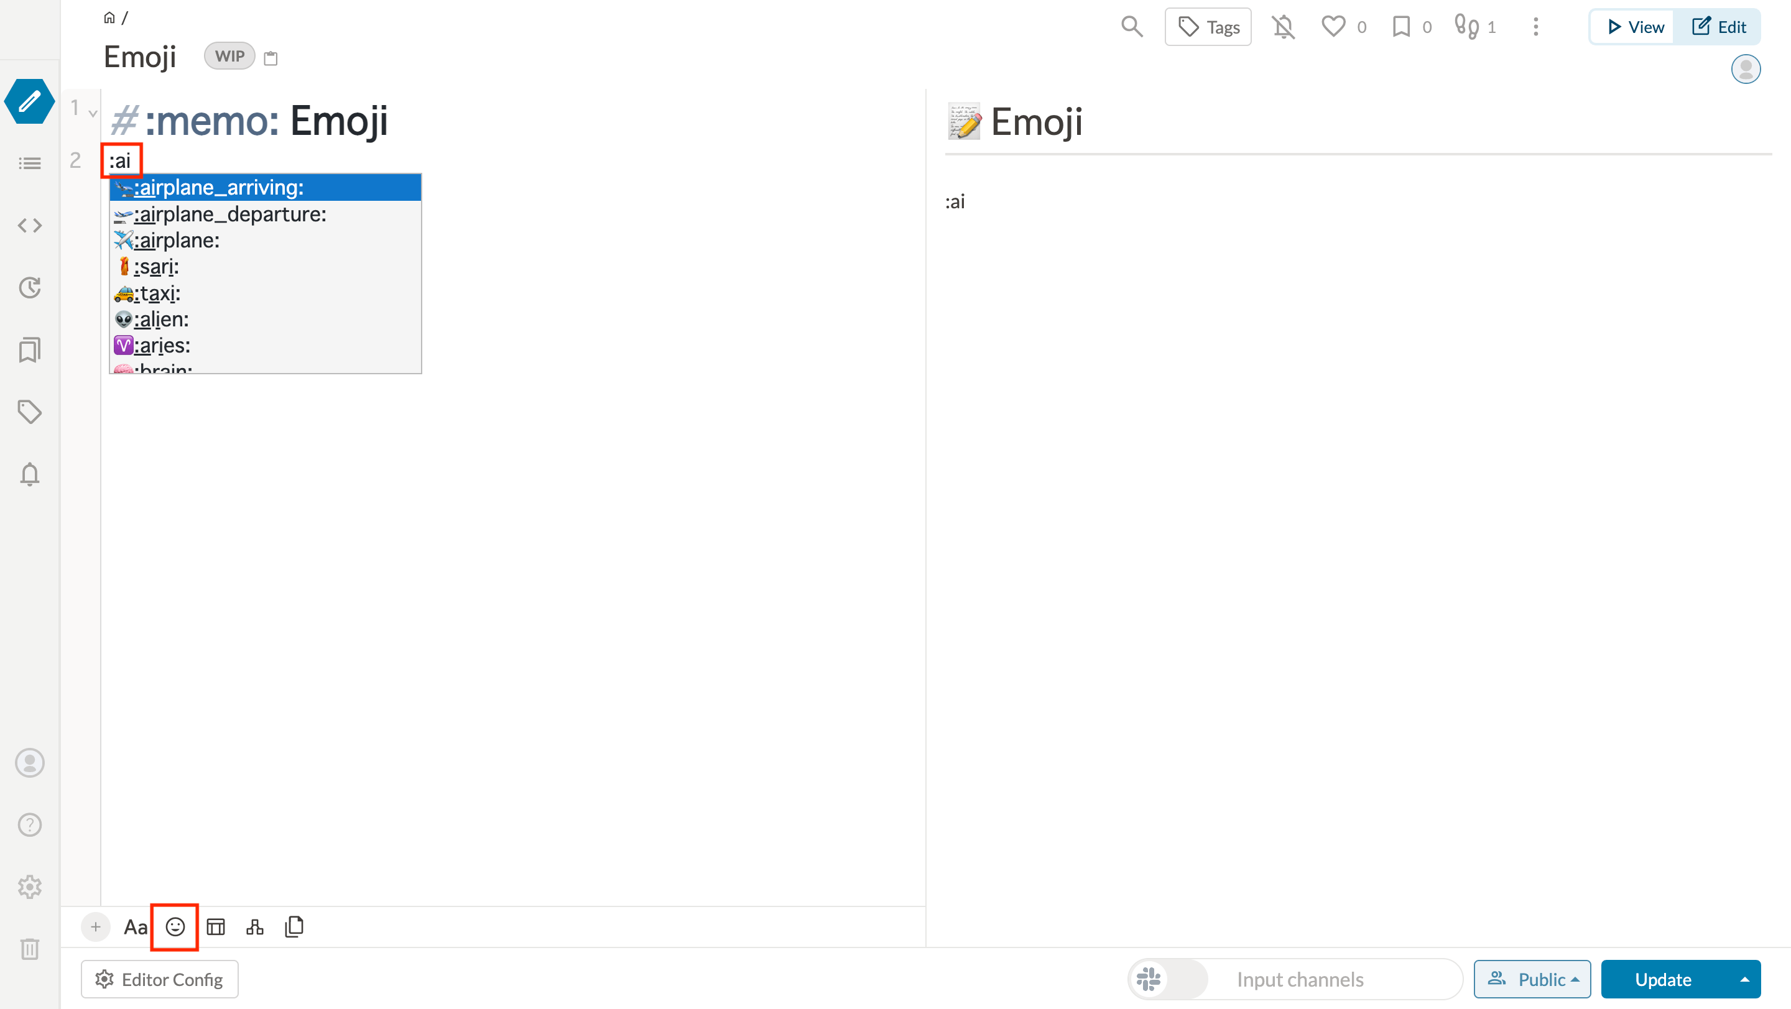Open text format Aa tool
The image size is (1791, 1009).
click(136, 927)
